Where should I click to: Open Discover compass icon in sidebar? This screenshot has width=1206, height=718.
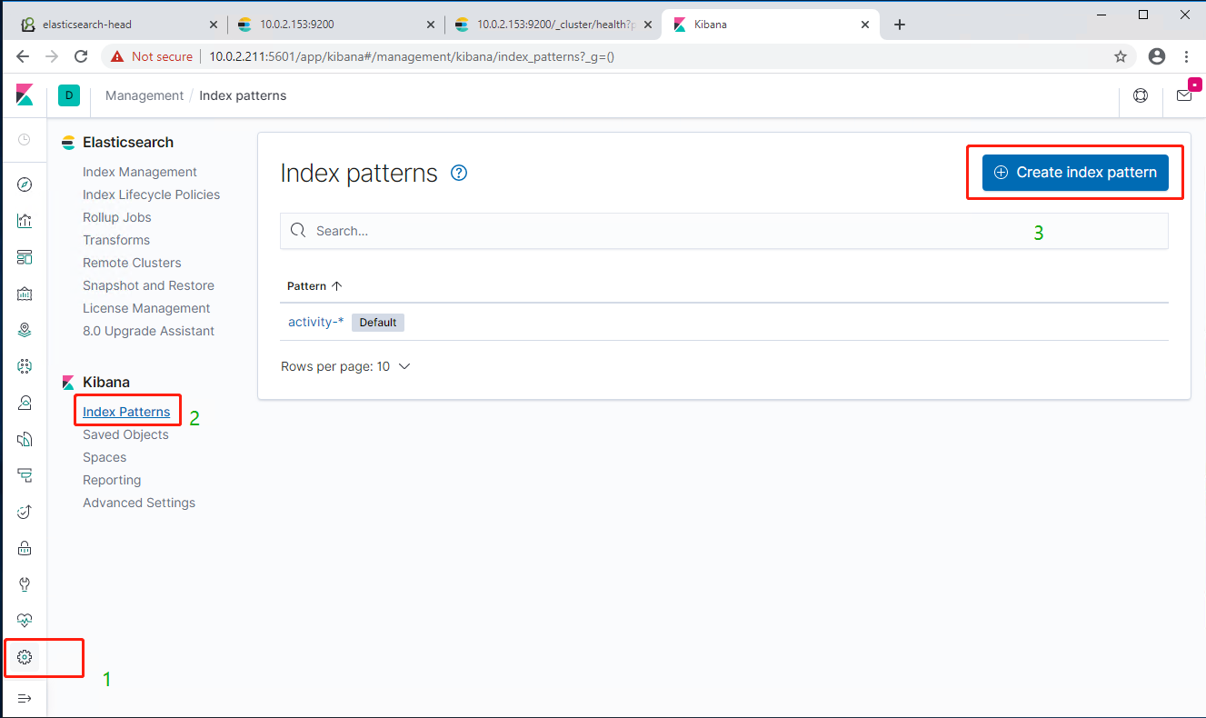25,184
